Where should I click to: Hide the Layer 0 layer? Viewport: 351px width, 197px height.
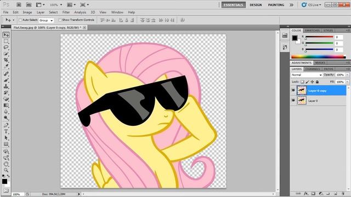pos(293,101)
